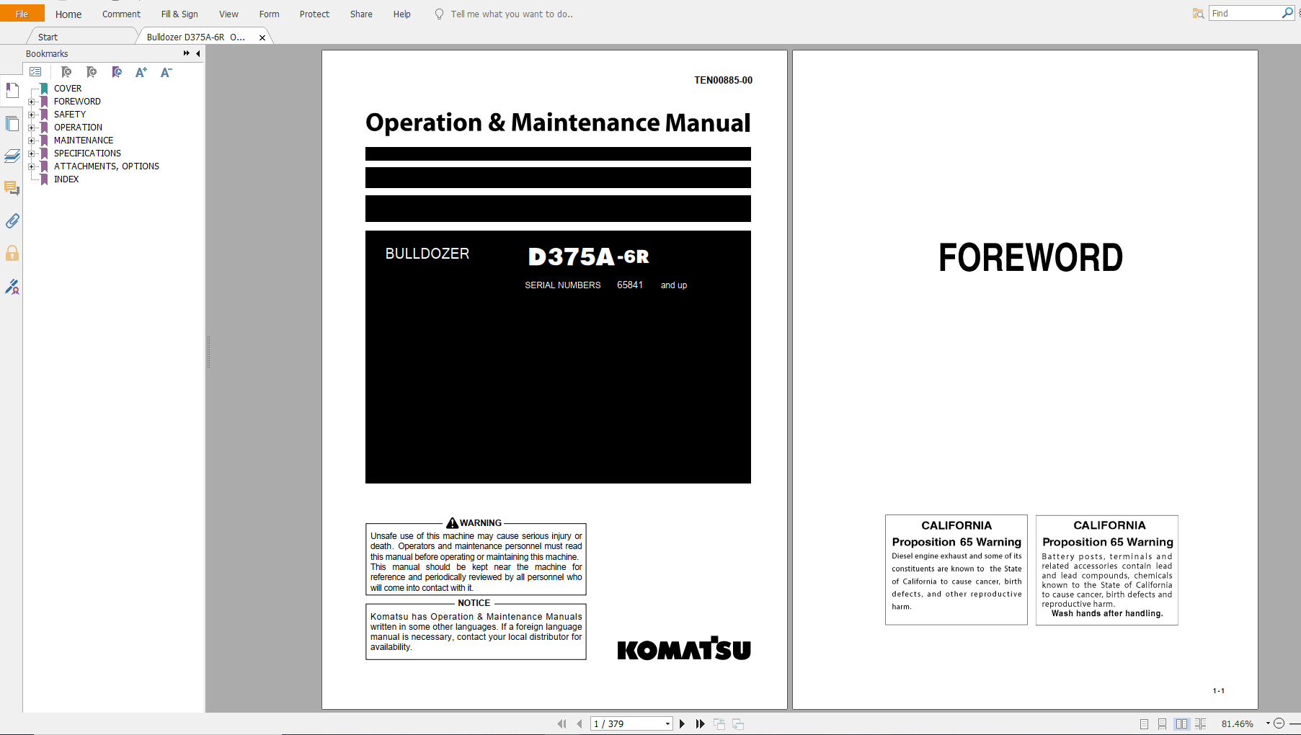Close the Bulldozer D375A-6R document tab
The image size is (1301, 735).
click(262, 37)
